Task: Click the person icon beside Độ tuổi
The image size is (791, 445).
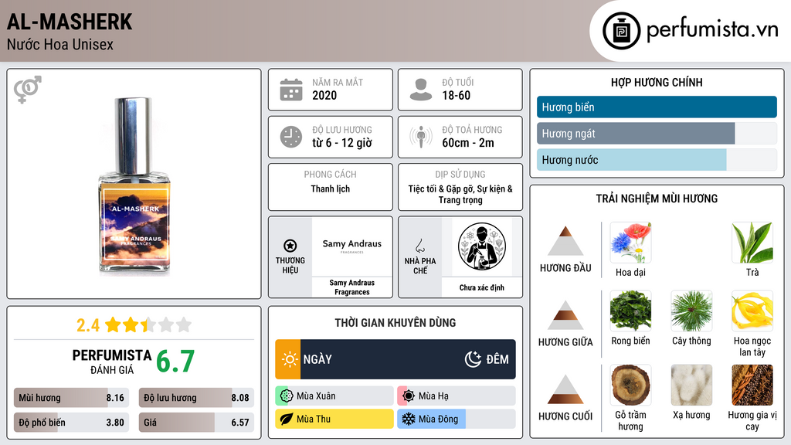Action: pyautogui.click(x=421, y=90)
